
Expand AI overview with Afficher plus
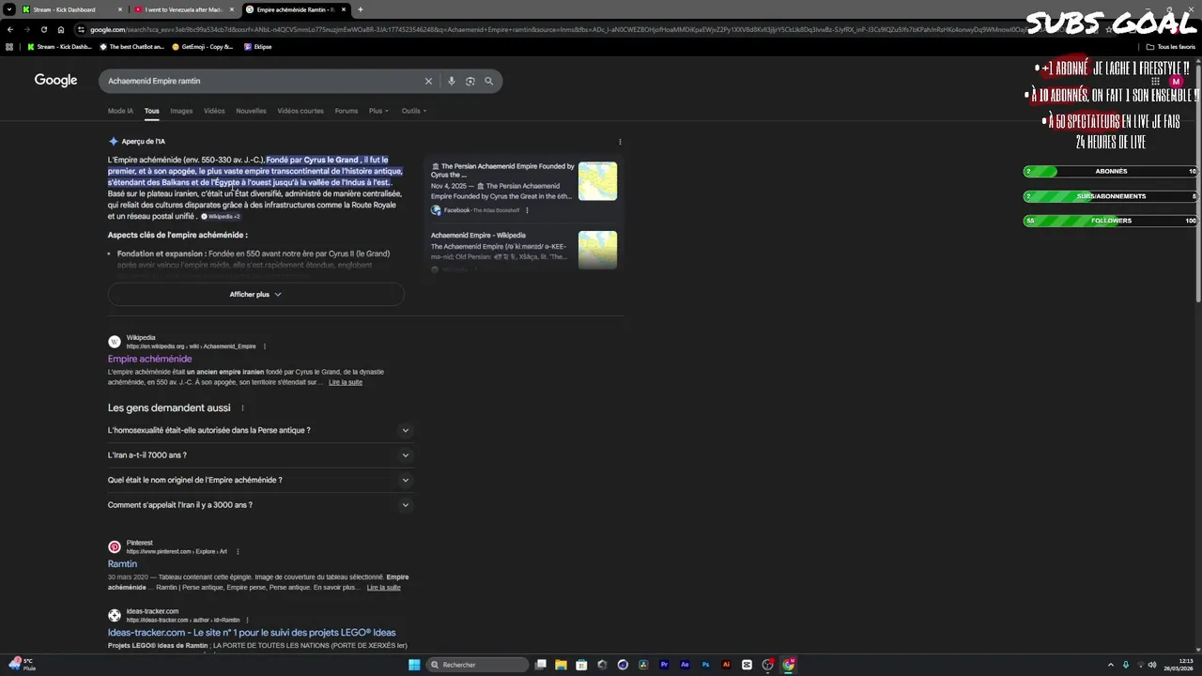pos(255,294)
